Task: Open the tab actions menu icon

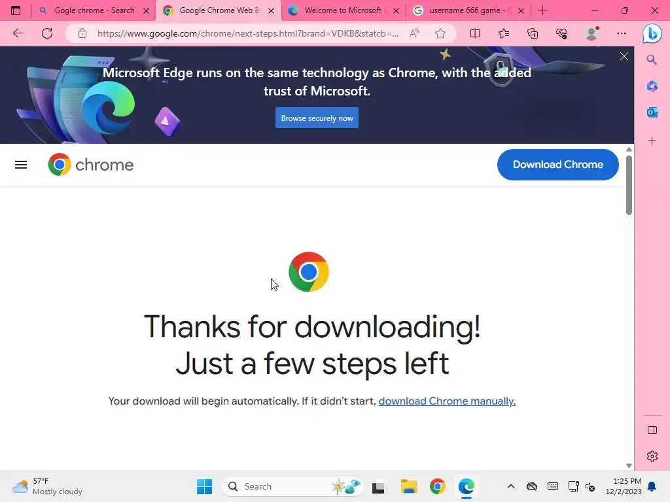Action: [16, 10]
